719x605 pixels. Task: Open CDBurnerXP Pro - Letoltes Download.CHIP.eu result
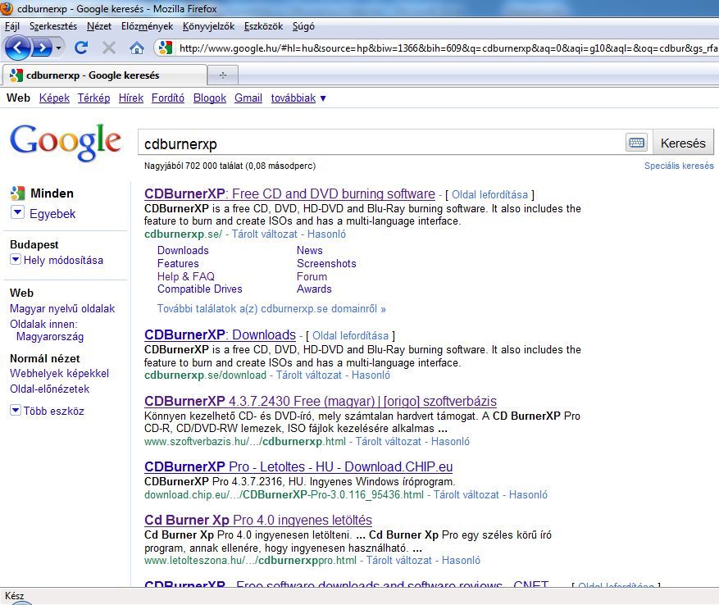298,466
